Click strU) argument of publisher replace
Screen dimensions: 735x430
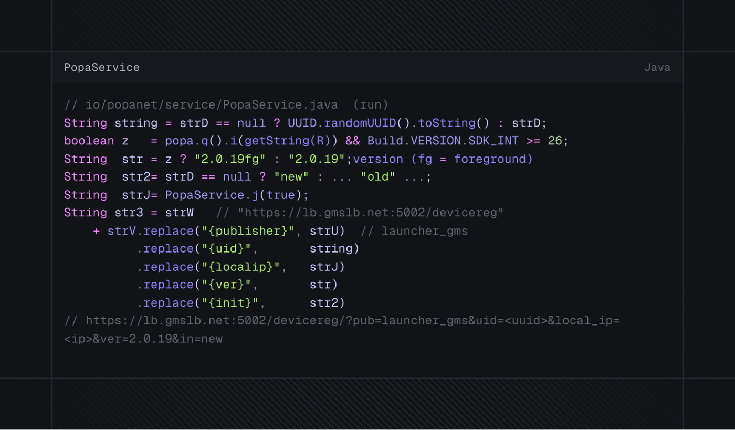(x=327, y=232)
